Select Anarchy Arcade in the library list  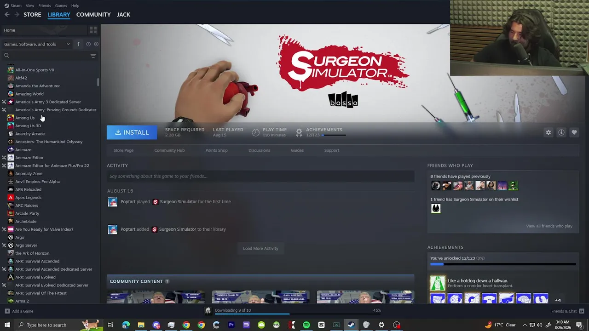coord(30,134)
